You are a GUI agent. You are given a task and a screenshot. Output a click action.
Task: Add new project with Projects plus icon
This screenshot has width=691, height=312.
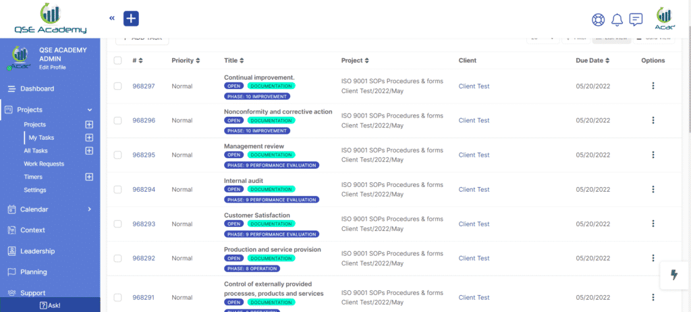pyautogui.click(x=89, y=124)
